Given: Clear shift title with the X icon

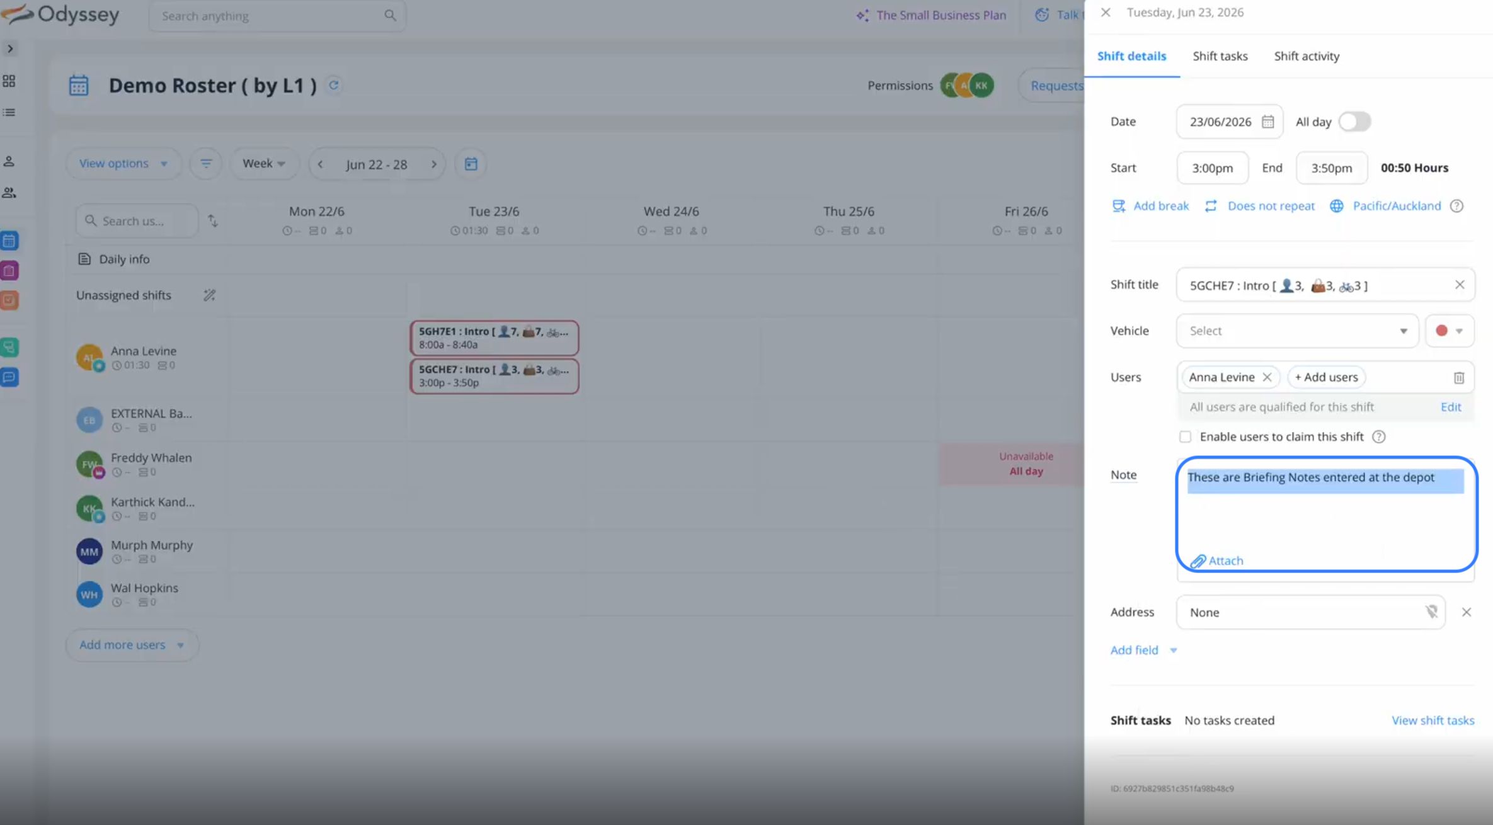Looking at the screenshot, I should point(1459,285).
